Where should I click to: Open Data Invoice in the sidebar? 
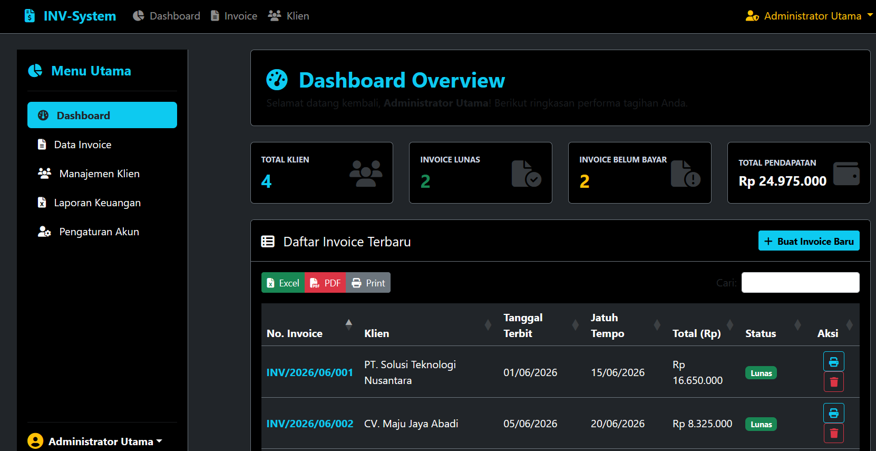(x=102, y=145)
